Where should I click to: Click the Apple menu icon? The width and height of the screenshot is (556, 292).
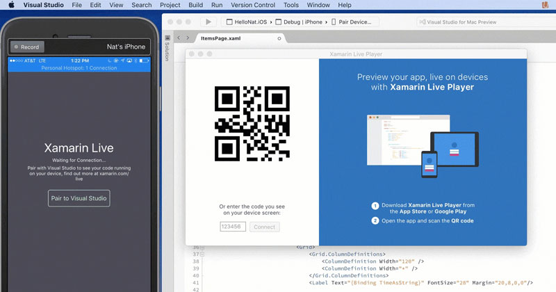point(10,5)
